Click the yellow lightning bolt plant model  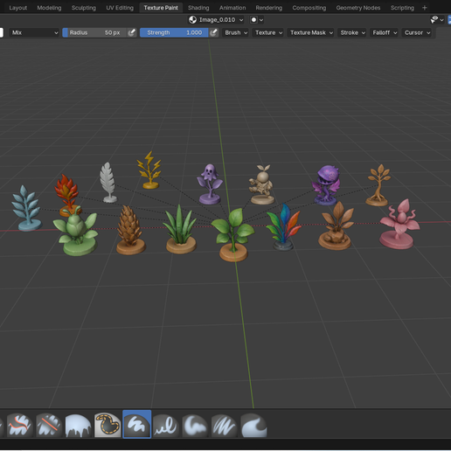(149, 170)
